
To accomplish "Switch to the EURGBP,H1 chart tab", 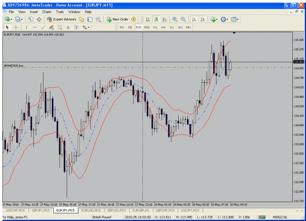I will (141, 210).
